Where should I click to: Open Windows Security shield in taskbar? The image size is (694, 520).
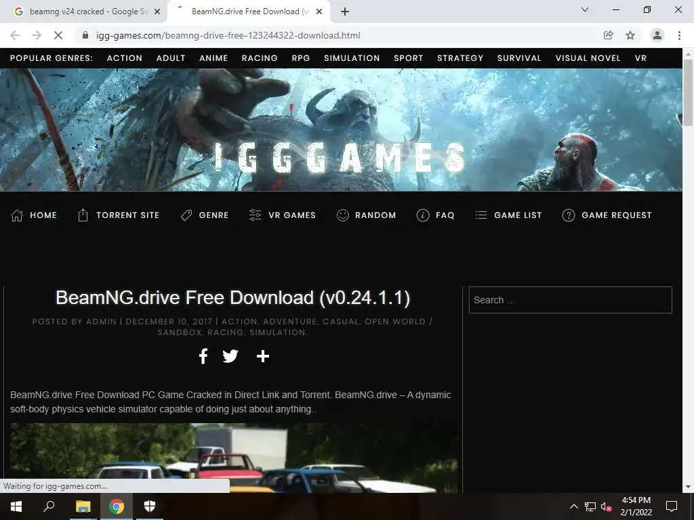(x=150, y=506)
